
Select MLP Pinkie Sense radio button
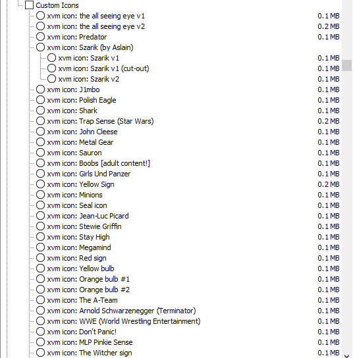[x=40, y=342]
